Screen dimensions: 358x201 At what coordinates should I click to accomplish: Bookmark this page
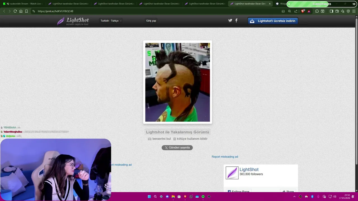(26, 11)
